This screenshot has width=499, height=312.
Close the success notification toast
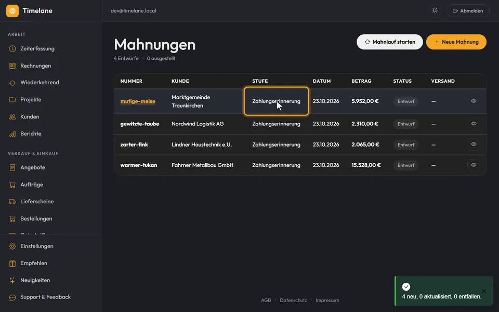484,291
